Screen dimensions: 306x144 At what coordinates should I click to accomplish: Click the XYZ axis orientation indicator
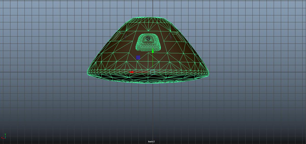click(4, 136)
